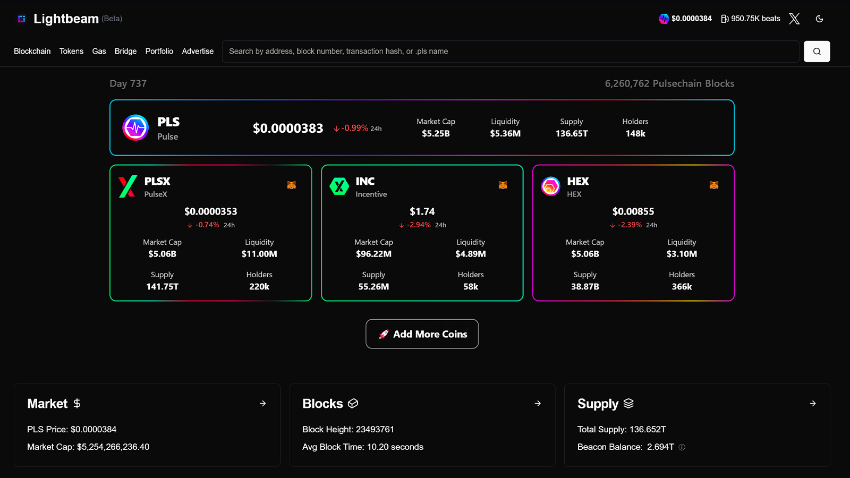
Task: Click PLS Liquidity $5.36M
Action: click(505, 134)
